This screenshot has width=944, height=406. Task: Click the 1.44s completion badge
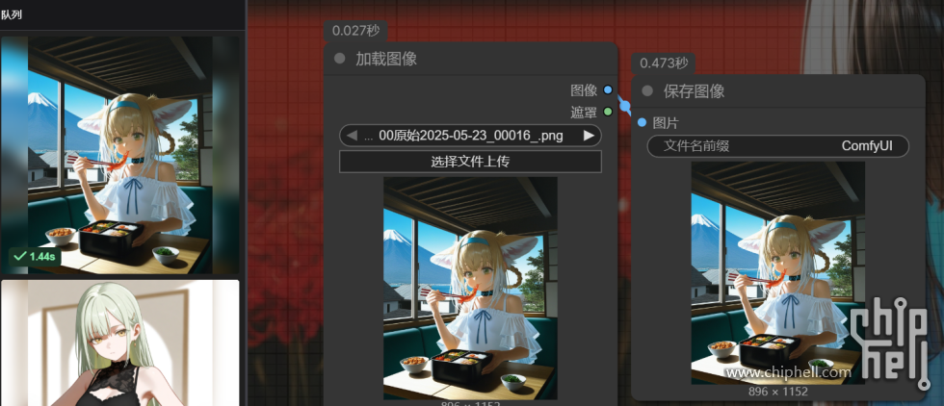coord(35,256)
